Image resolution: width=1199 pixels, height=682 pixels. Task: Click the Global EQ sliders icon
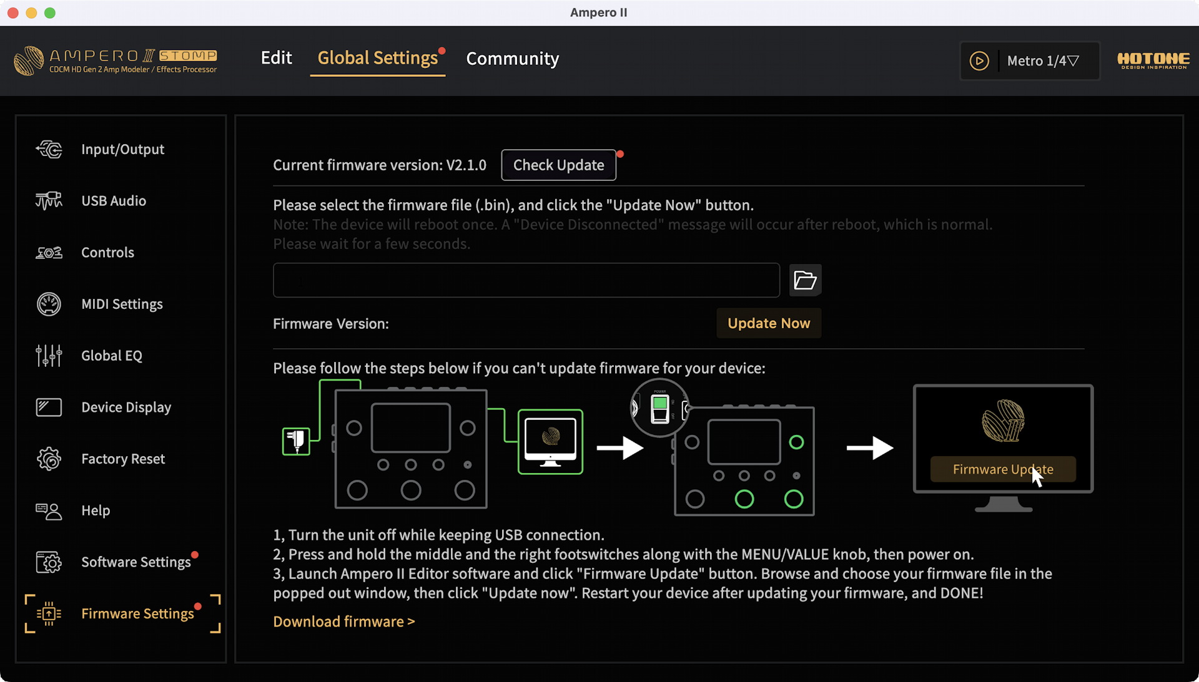click(49, 356)
